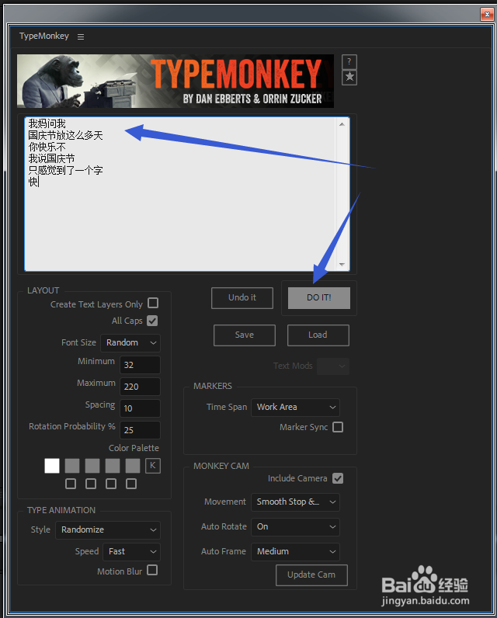This screenshot has width=497, height=618.
Task: Click the text line 你快乐不
Action: point(47,147)
